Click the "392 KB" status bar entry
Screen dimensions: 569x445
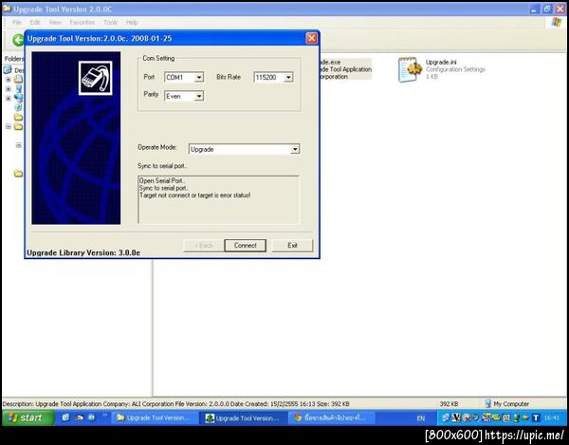[449, 403]
